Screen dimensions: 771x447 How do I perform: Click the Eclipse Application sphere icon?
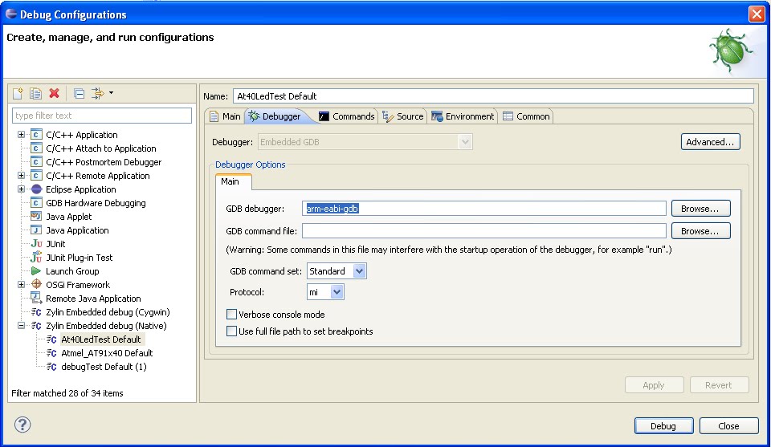(x=36, y=189)
